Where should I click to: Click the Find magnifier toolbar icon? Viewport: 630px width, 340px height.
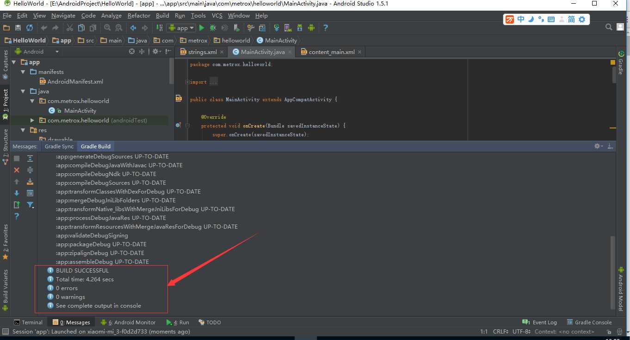coord(107,28)
